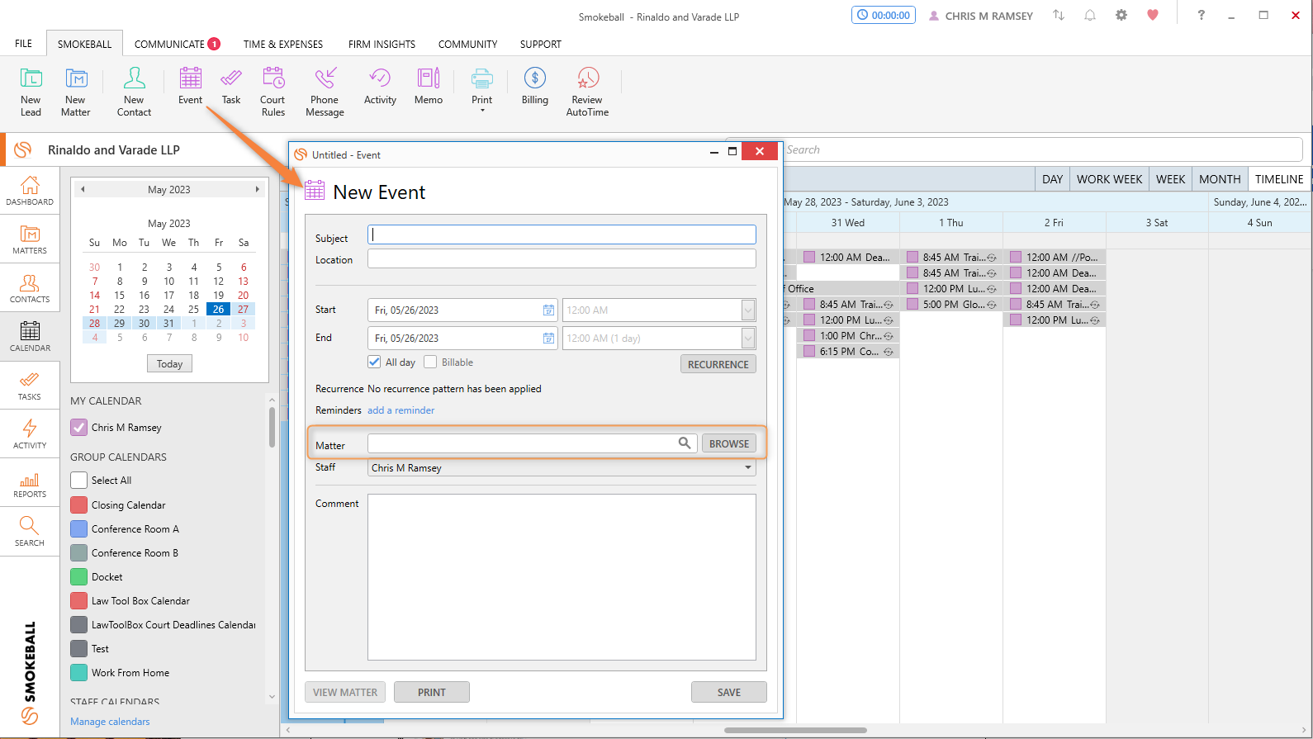Uncheck the All day checkbox
The image size is (1313, 739).
375,362
